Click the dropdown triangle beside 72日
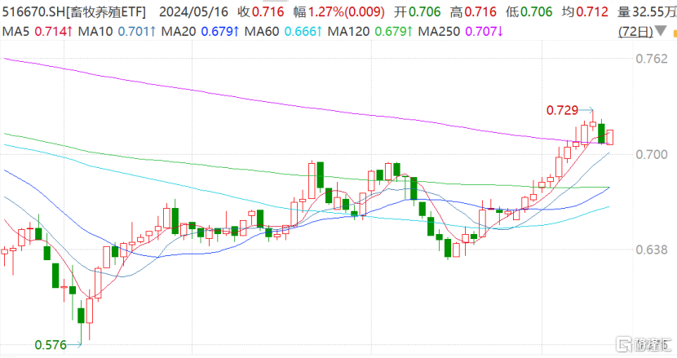This screenshot has height=358, width=677. [660, 31]
